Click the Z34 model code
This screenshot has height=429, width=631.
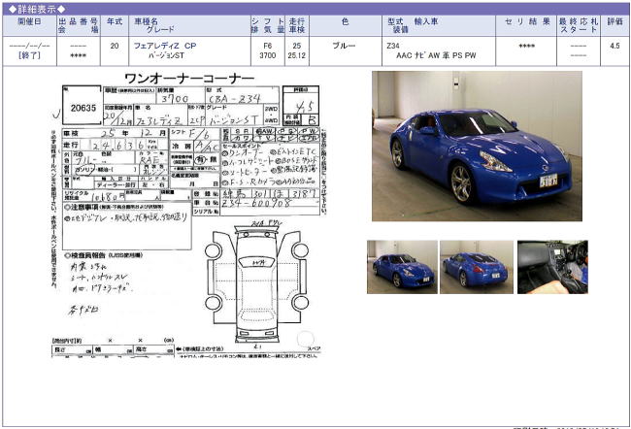(x=393, y=46)
